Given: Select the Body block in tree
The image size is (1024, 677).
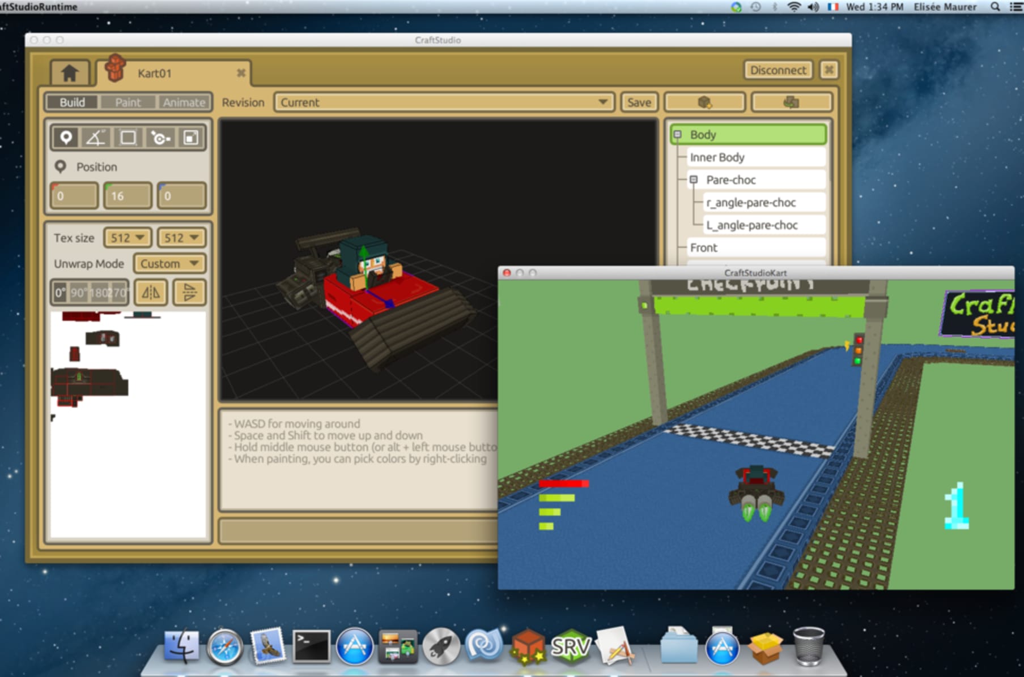Looking at the screenshot, I should tap(749, 135).
